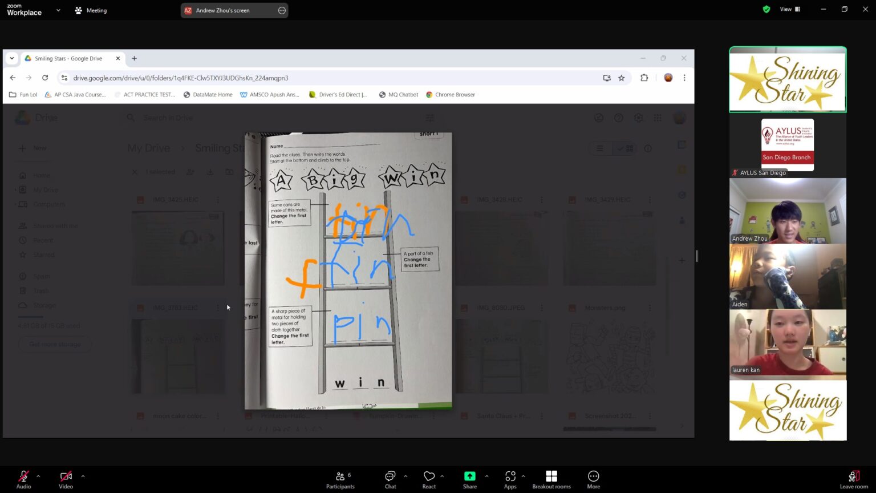This screenshot has height=493, width=876.
Task: Select dimmed My Drive sidebar item
Action: pos(46,189)
